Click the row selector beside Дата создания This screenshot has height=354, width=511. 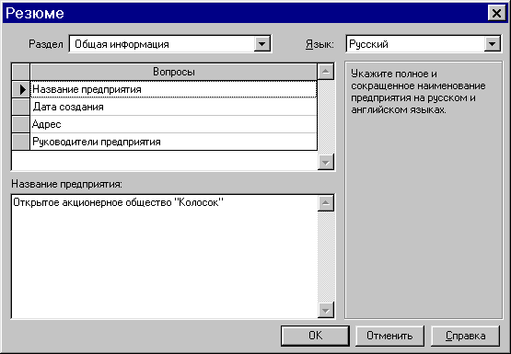[21, 107]
